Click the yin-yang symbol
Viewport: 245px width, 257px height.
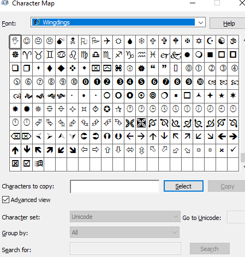222,41
